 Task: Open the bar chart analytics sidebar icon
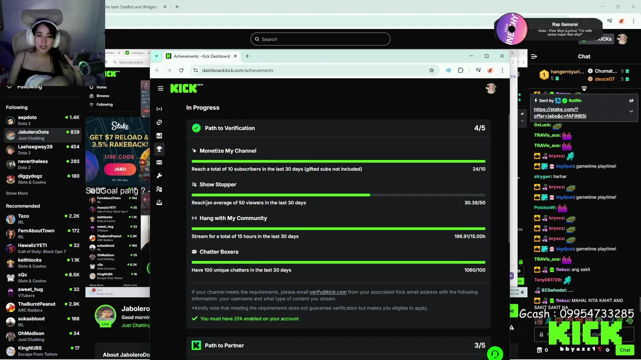coord(159,135)
